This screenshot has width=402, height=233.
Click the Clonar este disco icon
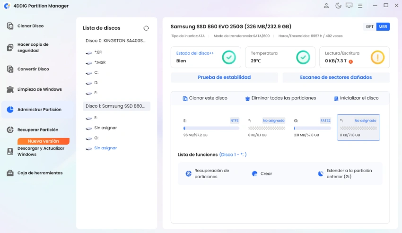coord(185,98)
